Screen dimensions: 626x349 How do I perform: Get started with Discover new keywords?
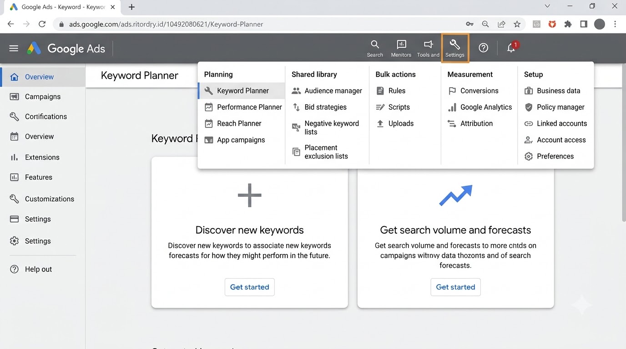click(250, 287)
